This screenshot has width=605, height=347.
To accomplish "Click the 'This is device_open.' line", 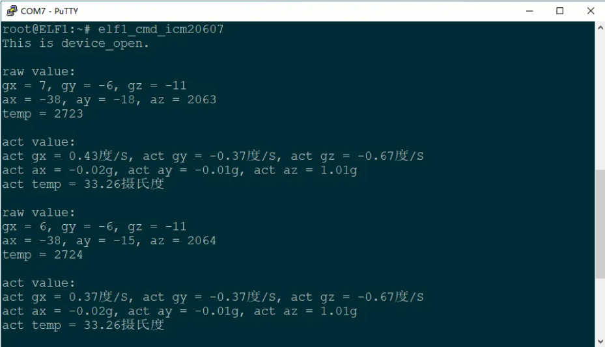I will click(76, 43).
